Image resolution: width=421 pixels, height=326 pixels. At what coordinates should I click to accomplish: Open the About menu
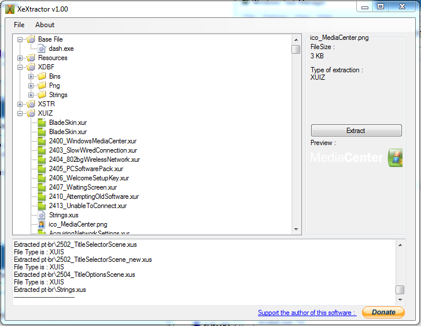[45, 25]
